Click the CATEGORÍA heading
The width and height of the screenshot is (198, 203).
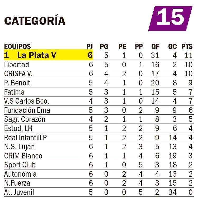click(x=35, y=21)
